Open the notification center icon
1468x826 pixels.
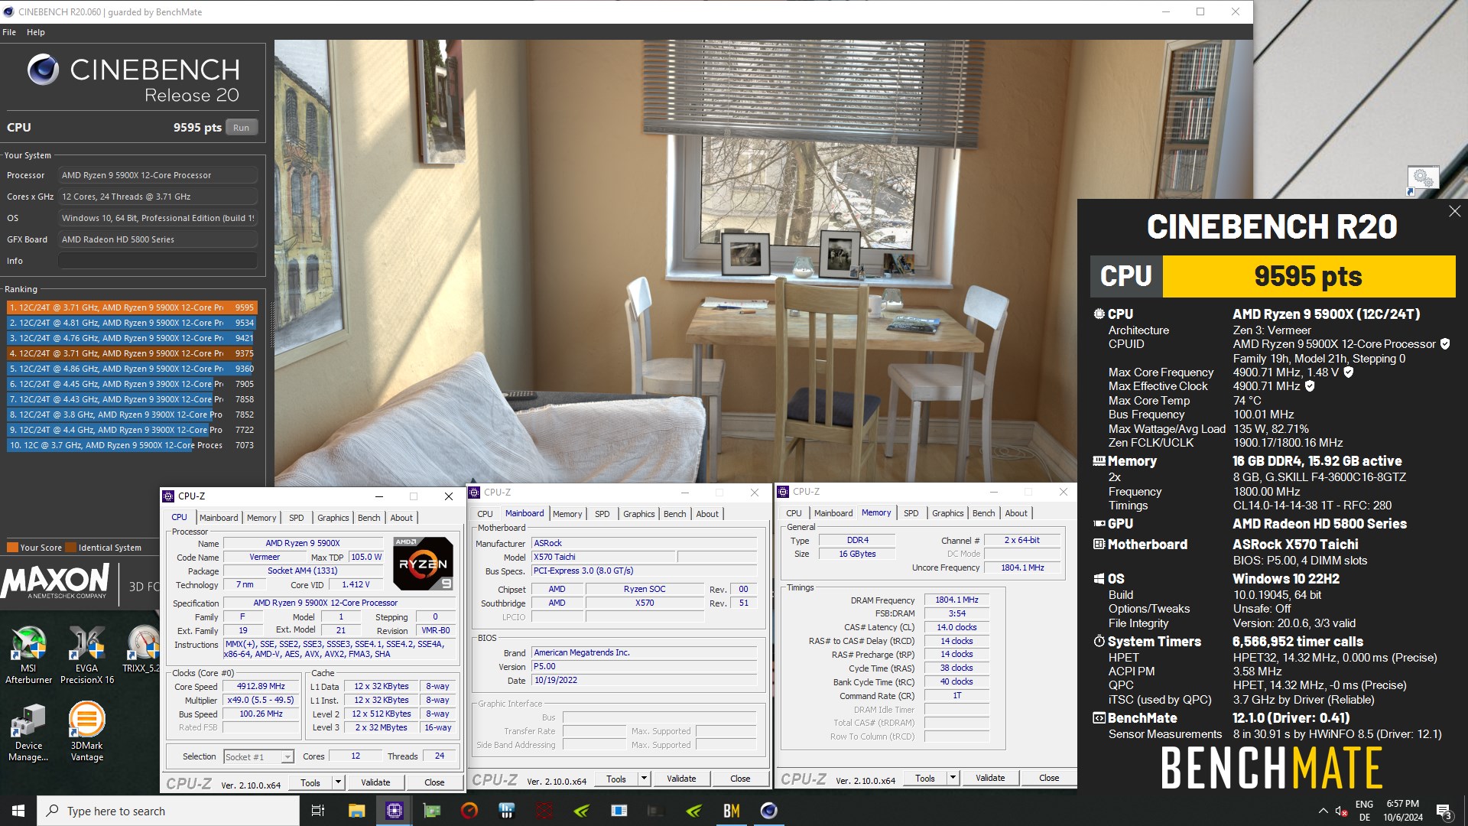(x=1444, y=811)
